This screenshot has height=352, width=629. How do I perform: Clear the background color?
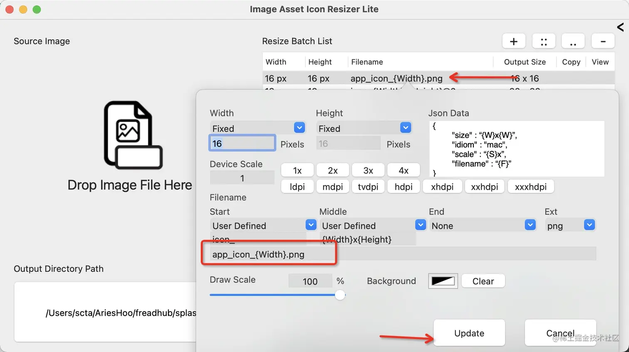tap(483, 281)
